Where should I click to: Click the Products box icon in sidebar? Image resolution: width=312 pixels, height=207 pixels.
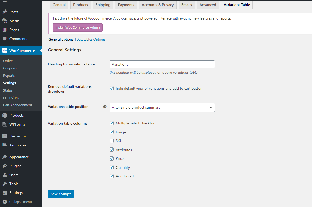pyautogui.click(x=5, y=115)
